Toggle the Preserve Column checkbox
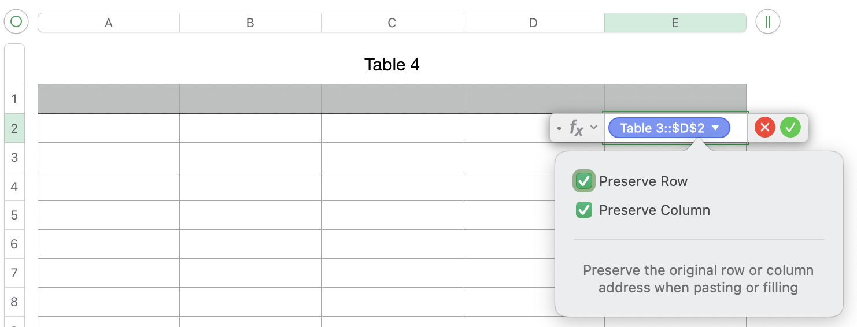The image size is (857, 327). point(584,210)
